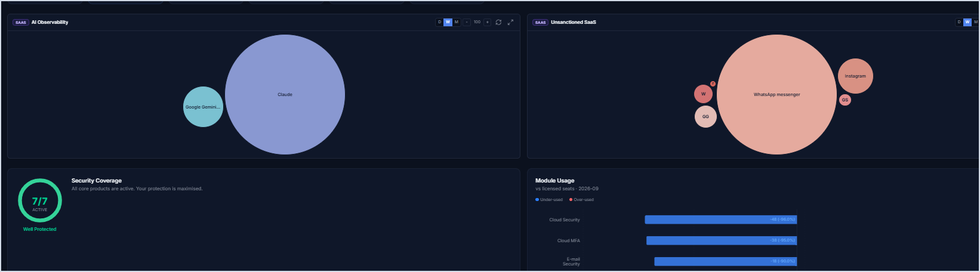The image size is (980, 272).
Task: Switch Unsanctioned SaaS to Month view
Action: click(x=976, y=22)
